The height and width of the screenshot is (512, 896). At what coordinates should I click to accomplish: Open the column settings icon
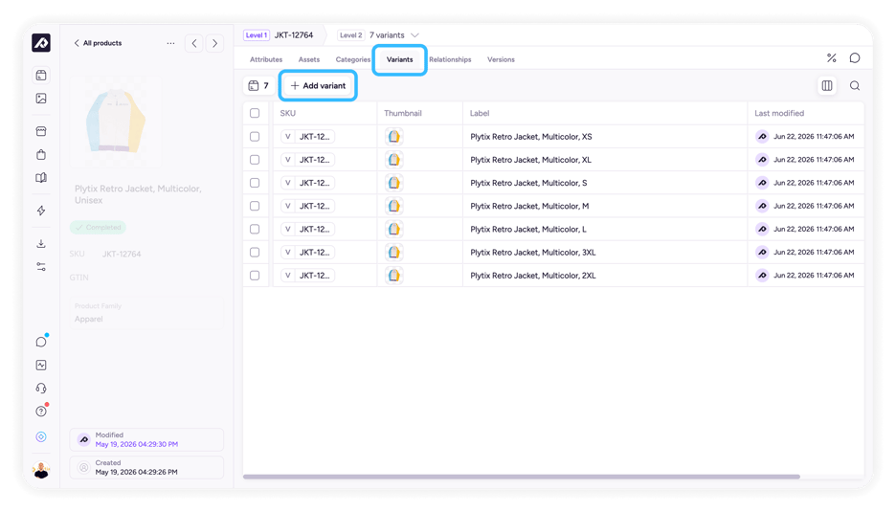(x=827, y=86)
